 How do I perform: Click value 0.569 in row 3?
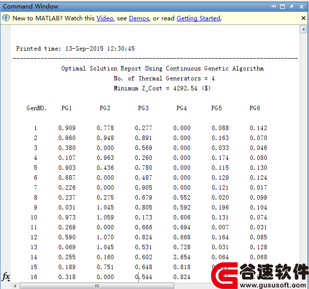pyautogui.click(x=143, y=148)
